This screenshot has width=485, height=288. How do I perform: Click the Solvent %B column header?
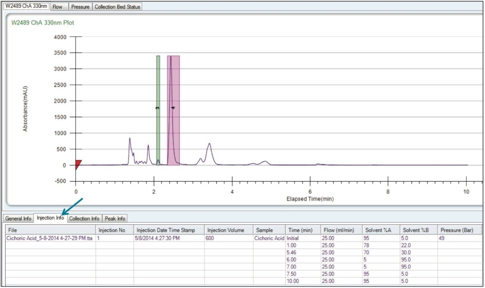[419, 230]
